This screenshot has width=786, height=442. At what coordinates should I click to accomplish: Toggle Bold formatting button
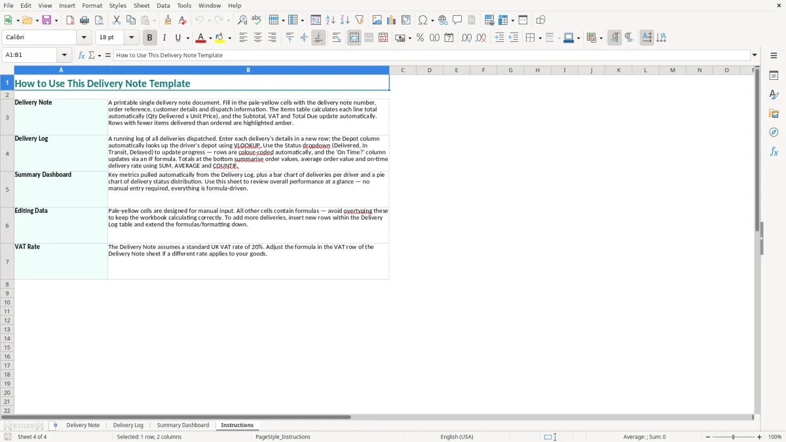150,38
